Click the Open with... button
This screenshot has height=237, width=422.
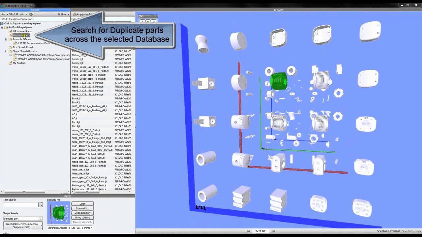[82, 208]
